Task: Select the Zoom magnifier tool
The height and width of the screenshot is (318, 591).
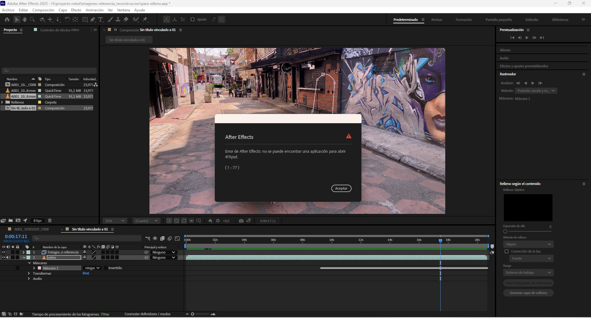Action: (32, 19)
